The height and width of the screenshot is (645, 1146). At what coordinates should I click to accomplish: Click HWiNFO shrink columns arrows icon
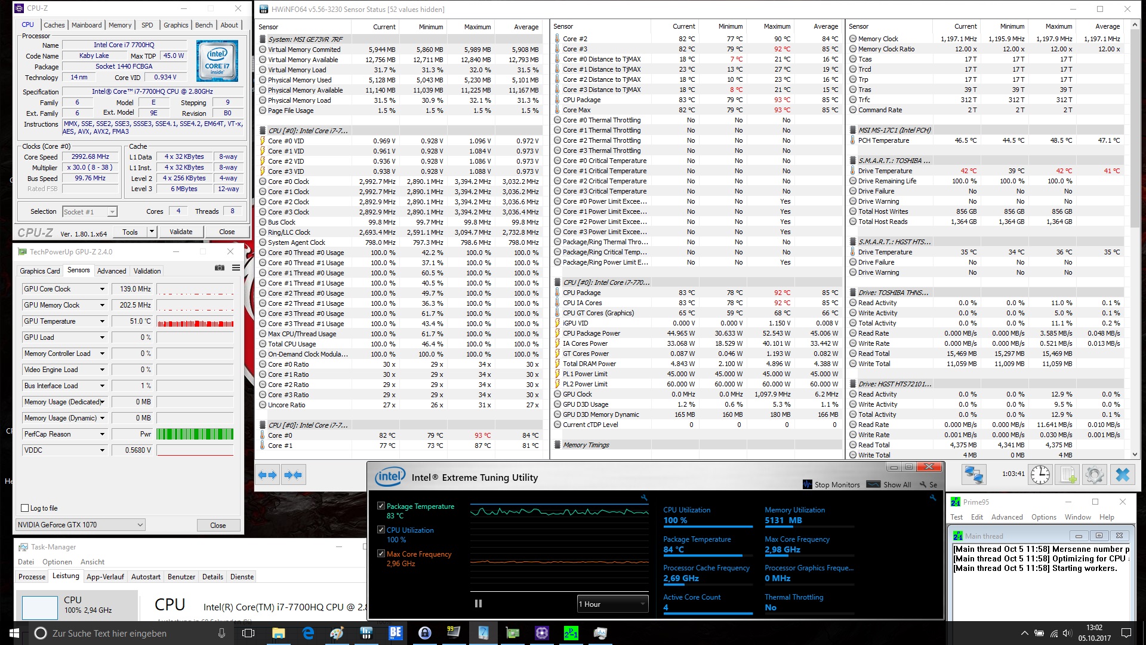(293, 475)
